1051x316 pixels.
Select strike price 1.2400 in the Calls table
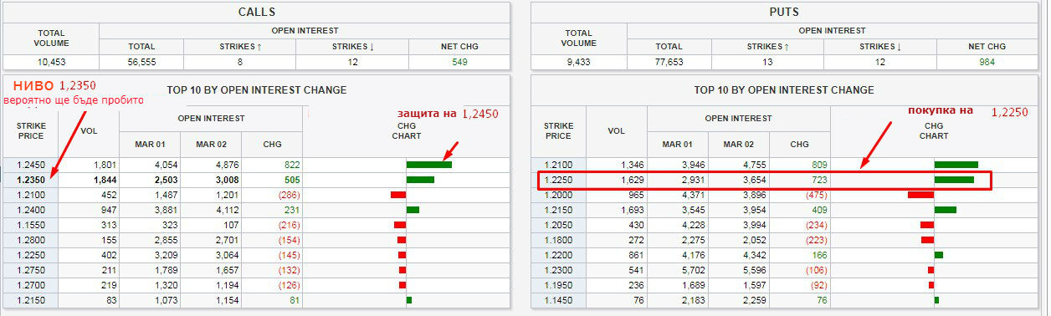click(x=32, y=209)
